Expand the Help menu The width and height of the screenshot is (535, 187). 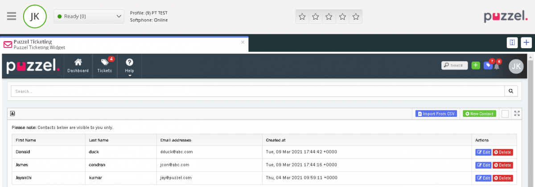click(130, 66)
